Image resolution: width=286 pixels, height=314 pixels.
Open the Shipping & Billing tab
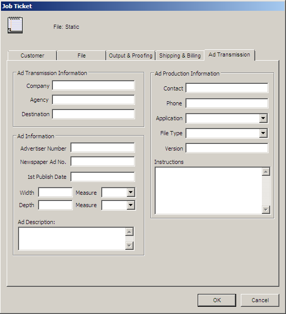180,56
